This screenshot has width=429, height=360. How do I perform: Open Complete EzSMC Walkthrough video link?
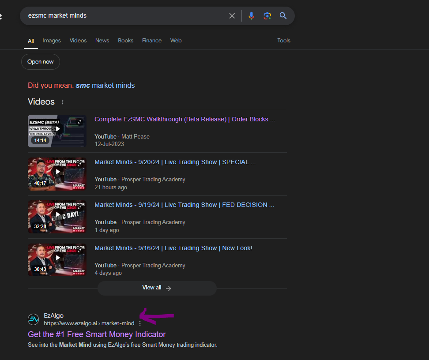pyautogui.click(x=185, y=119)
